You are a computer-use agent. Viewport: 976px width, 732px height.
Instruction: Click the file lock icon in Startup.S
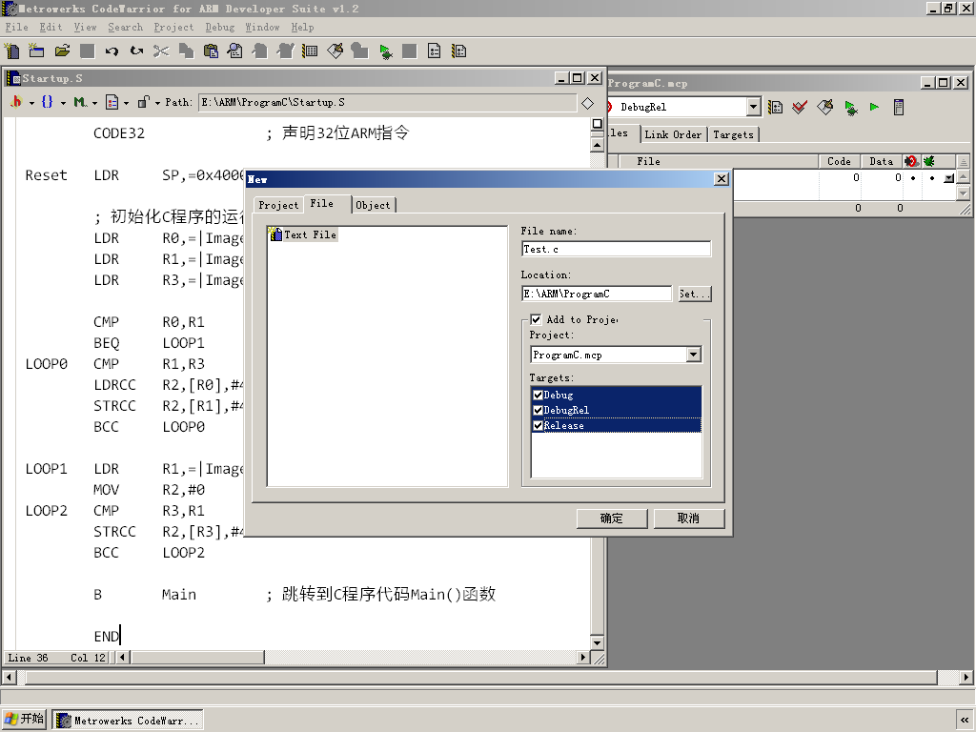(143, 102)
